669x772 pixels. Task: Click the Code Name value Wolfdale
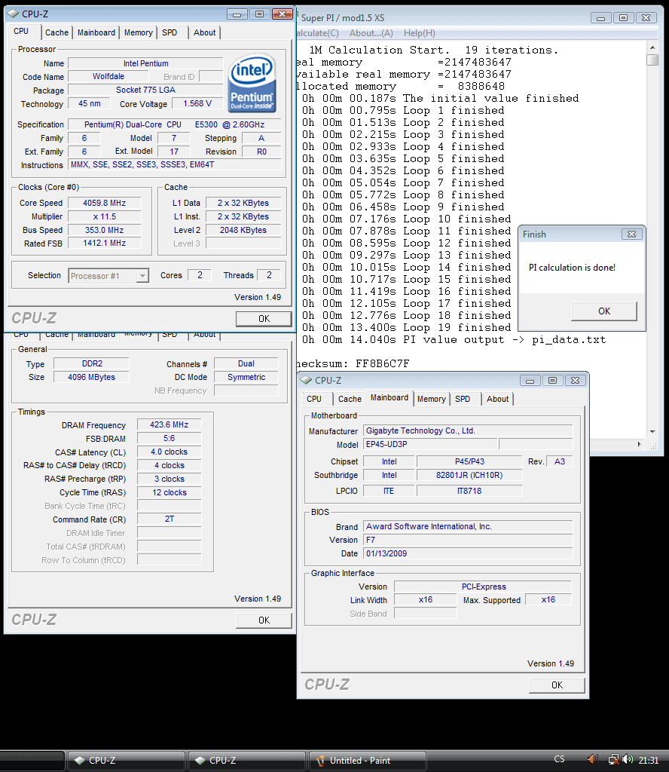[108, 76]
